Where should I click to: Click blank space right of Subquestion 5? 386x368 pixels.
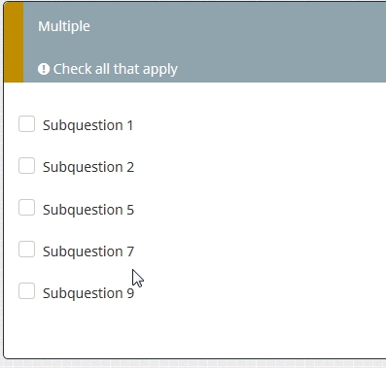(x=260, y=209)
